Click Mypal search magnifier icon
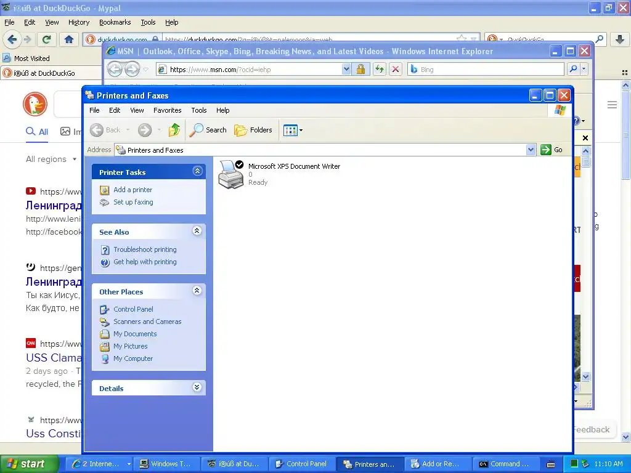This screenshot has height=473, width=631. pyautogui.click(x=599, y=39)
